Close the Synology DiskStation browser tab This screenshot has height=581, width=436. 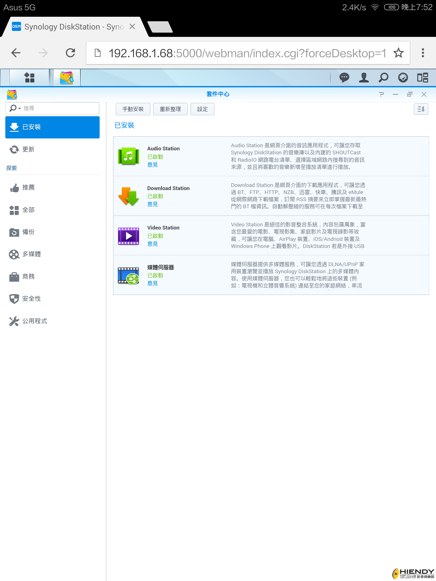132,27
